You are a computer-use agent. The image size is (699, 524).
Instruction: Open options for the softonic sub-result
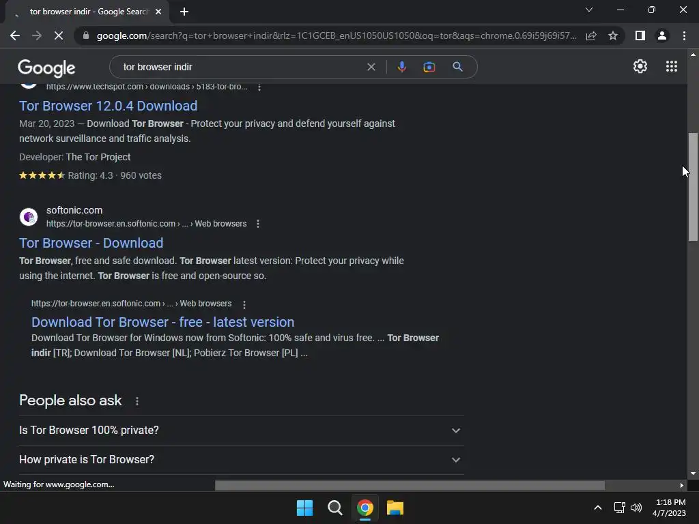(x=244, y=304)
